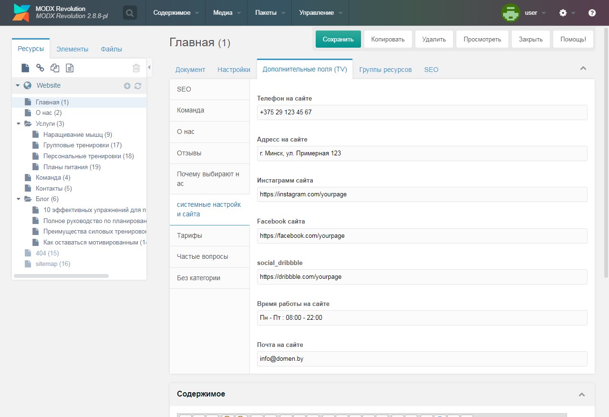This screenshot has width=609, height=417.
Task: Click the plus icon next to Website
Action: (127, 86)
